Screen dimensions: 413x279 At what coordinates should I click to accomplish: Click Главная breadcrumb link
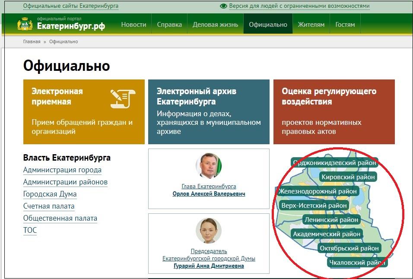32,41
